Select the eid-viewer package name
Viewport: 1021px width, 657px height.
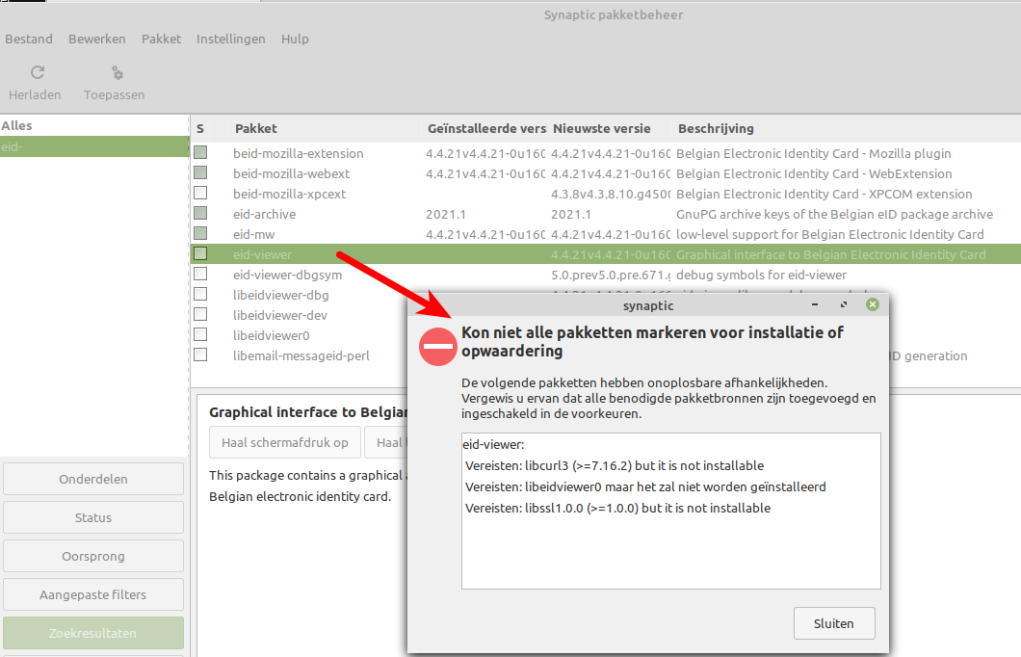coord(262,254)
